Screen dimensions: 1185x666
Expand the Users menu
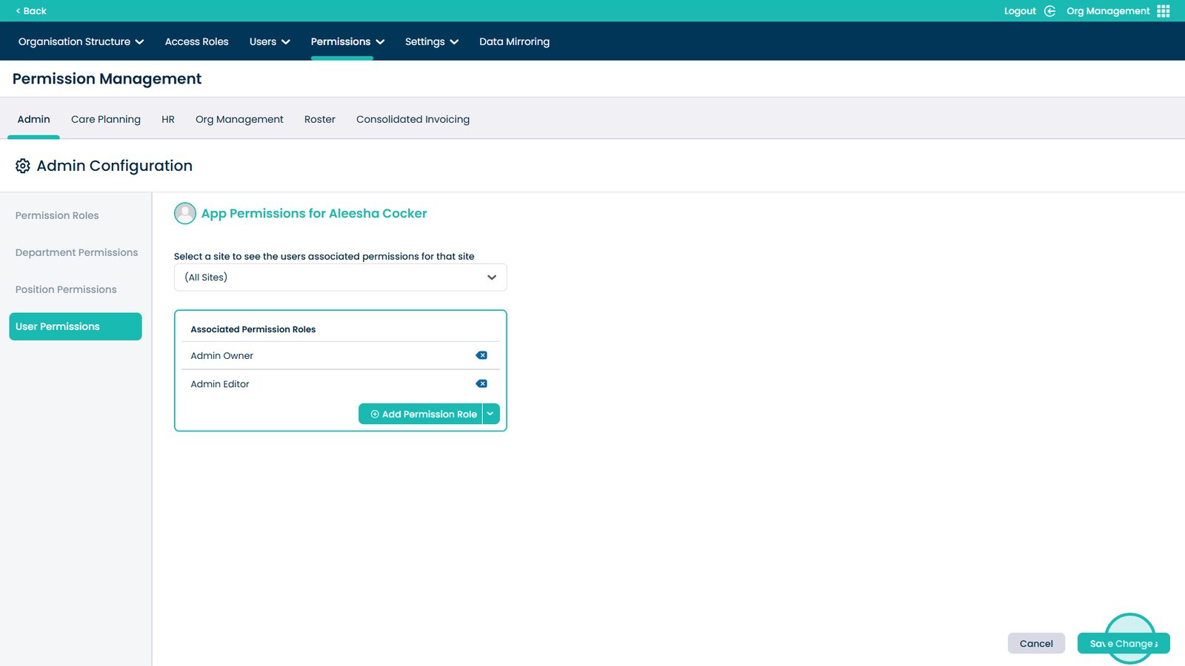tap(270, 41)
